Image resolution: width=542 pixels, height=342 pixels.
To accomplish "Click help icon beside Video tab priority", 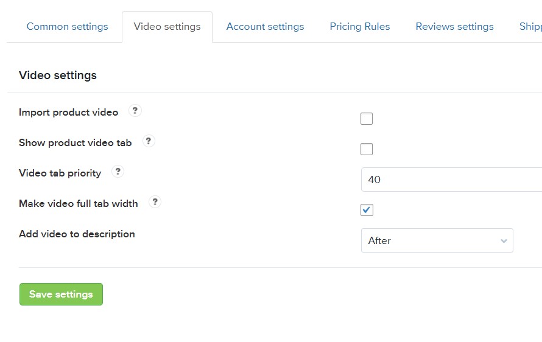I will point(118,172).
